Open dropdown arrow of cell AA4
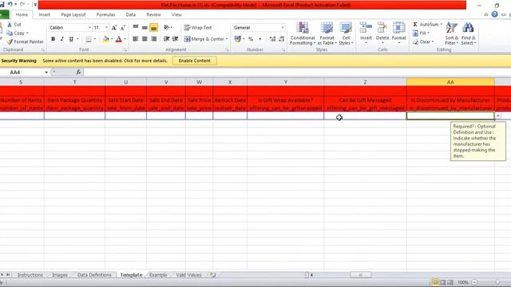511x287 pixels. (x=498, y=116)
